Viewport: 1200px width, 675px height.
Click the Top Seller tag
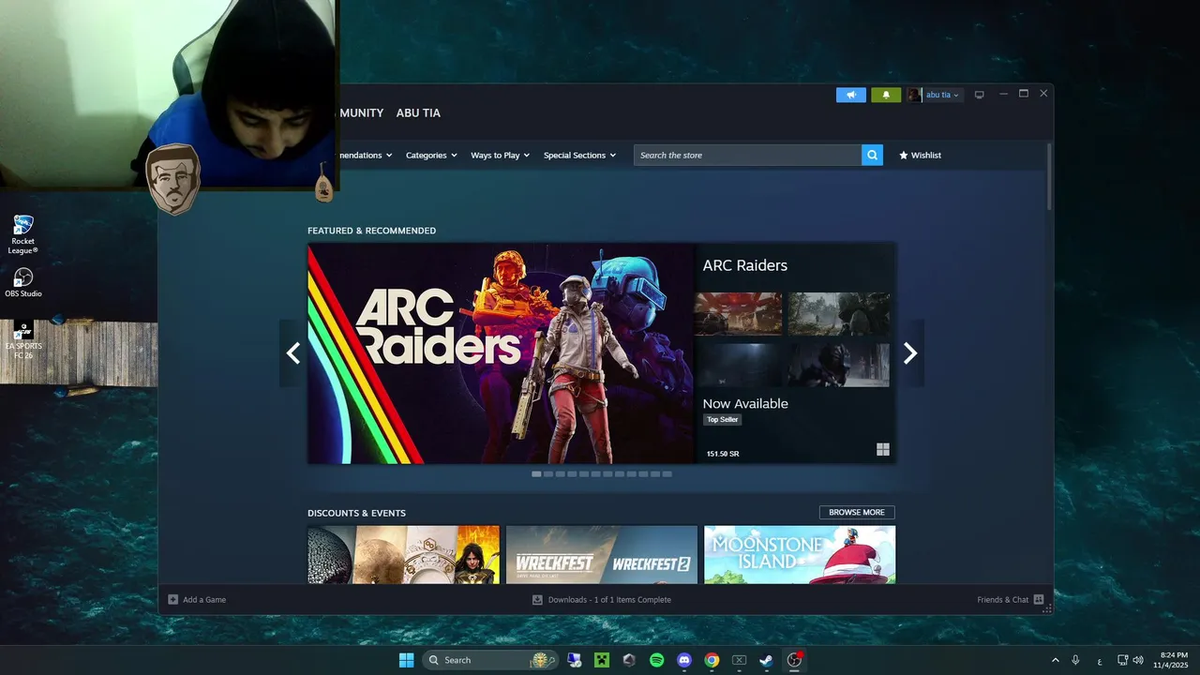pos(722,420)
